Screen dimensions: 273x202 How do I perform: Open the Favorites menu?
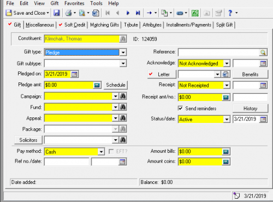click(x=74, y=3)
